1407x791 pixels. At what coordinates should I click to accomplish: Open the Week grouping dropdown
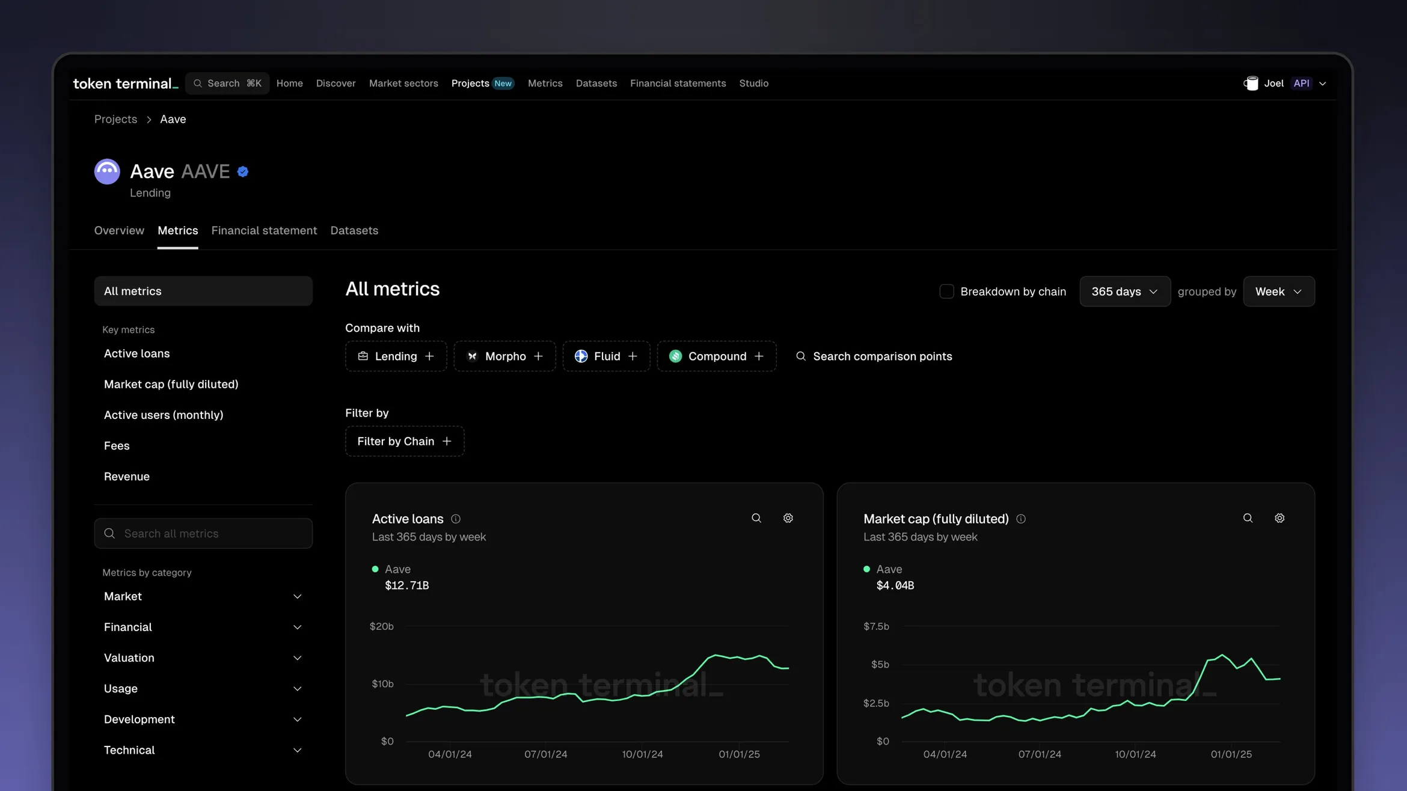click(1279, 292)
